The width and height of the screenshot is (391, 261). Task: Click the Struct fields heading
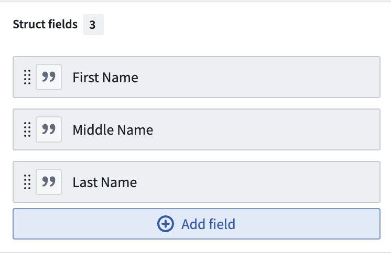pos(45,24)
